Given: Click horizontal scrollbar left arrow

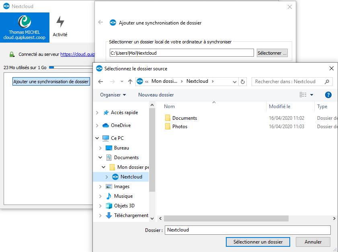Looking at the screenshot, I should [160, 218].
